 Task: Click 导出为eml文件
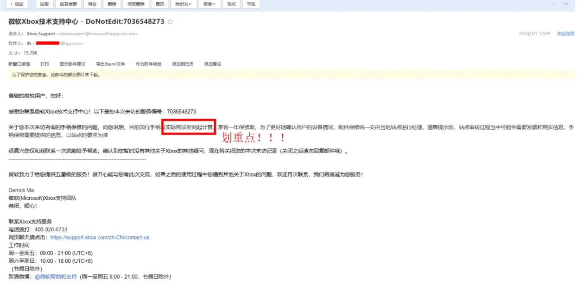tap(110, 64)
